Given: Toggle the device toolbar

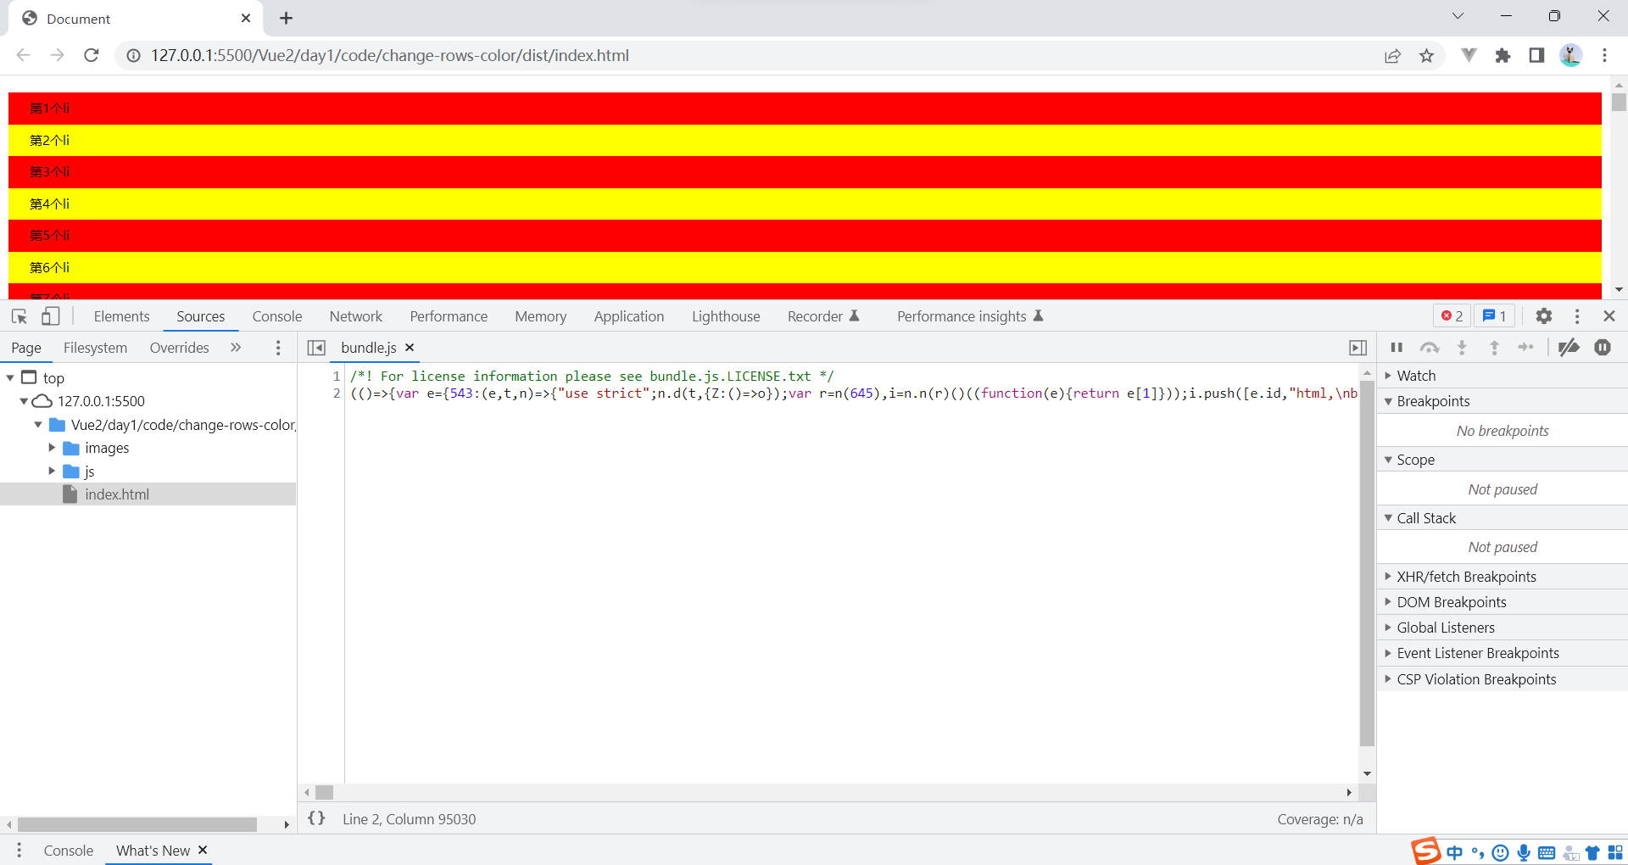Looking at the screenshot, I should coord(51,316).
